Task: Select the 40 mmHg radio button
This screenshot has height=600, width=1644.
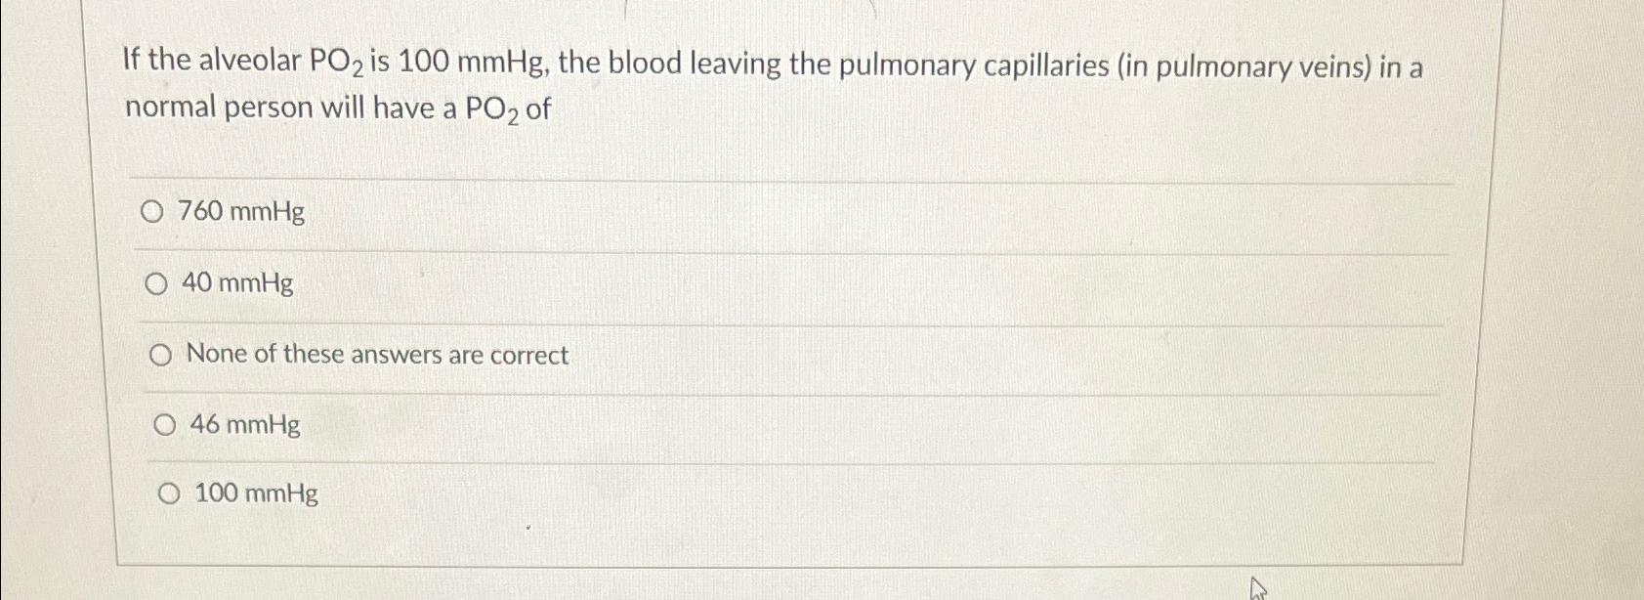Action: coord(157,282)
